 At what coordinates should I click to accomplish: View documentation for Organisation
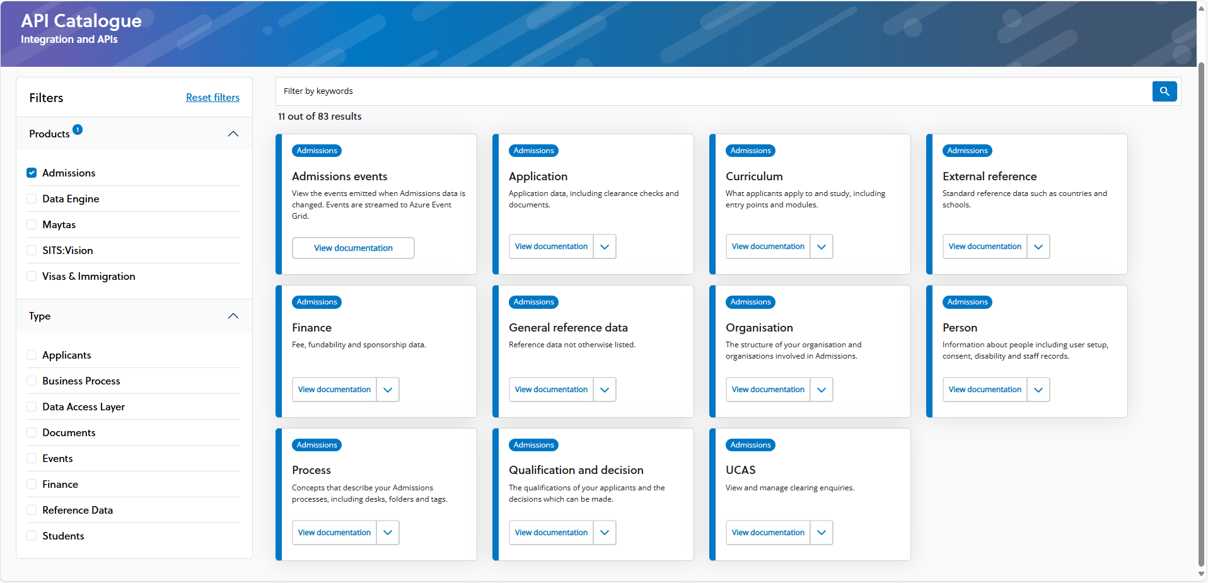click(768, 390)
